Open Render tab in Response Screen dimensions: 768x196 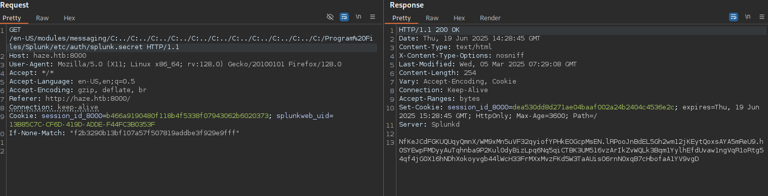(490, 18)
